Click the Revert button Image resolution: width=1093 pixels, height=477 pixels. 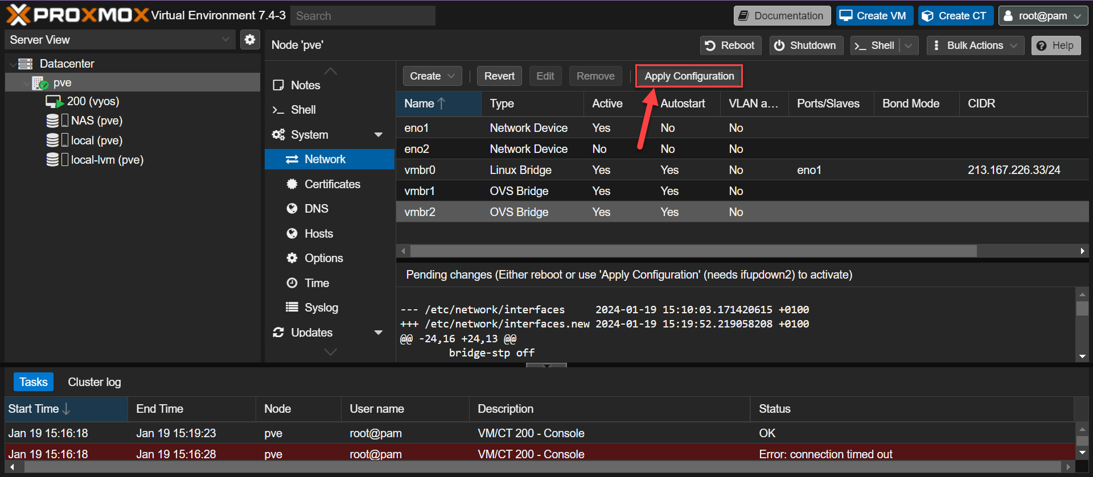pos(499,76)
